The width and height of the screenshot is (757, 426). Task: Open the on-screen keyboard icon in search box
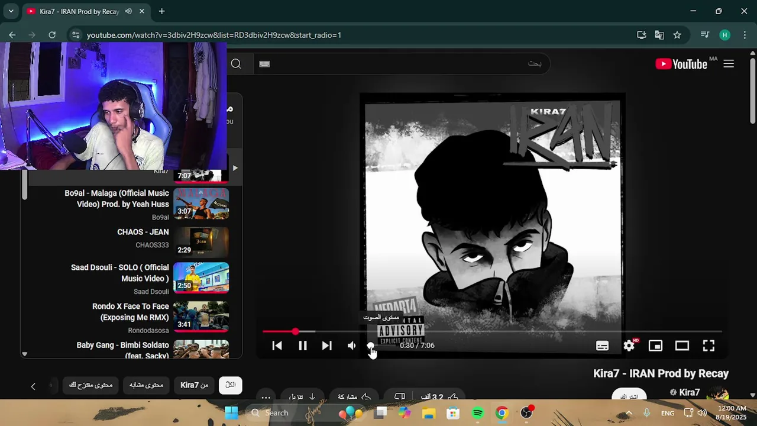click(264, 64)
